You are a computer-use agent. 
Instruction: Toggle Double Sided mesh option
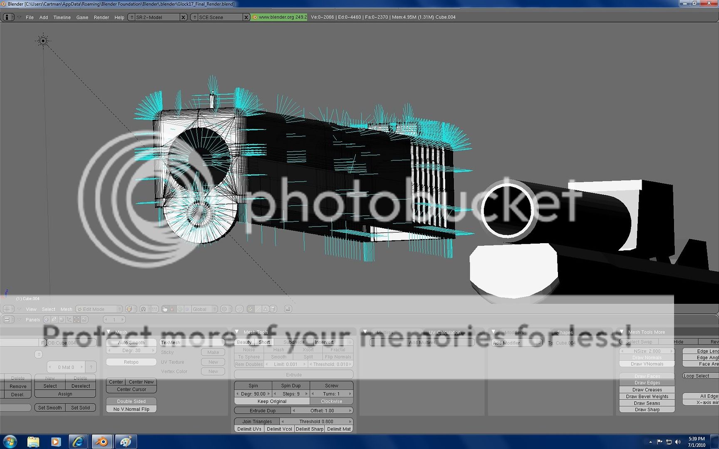[131, 401]
